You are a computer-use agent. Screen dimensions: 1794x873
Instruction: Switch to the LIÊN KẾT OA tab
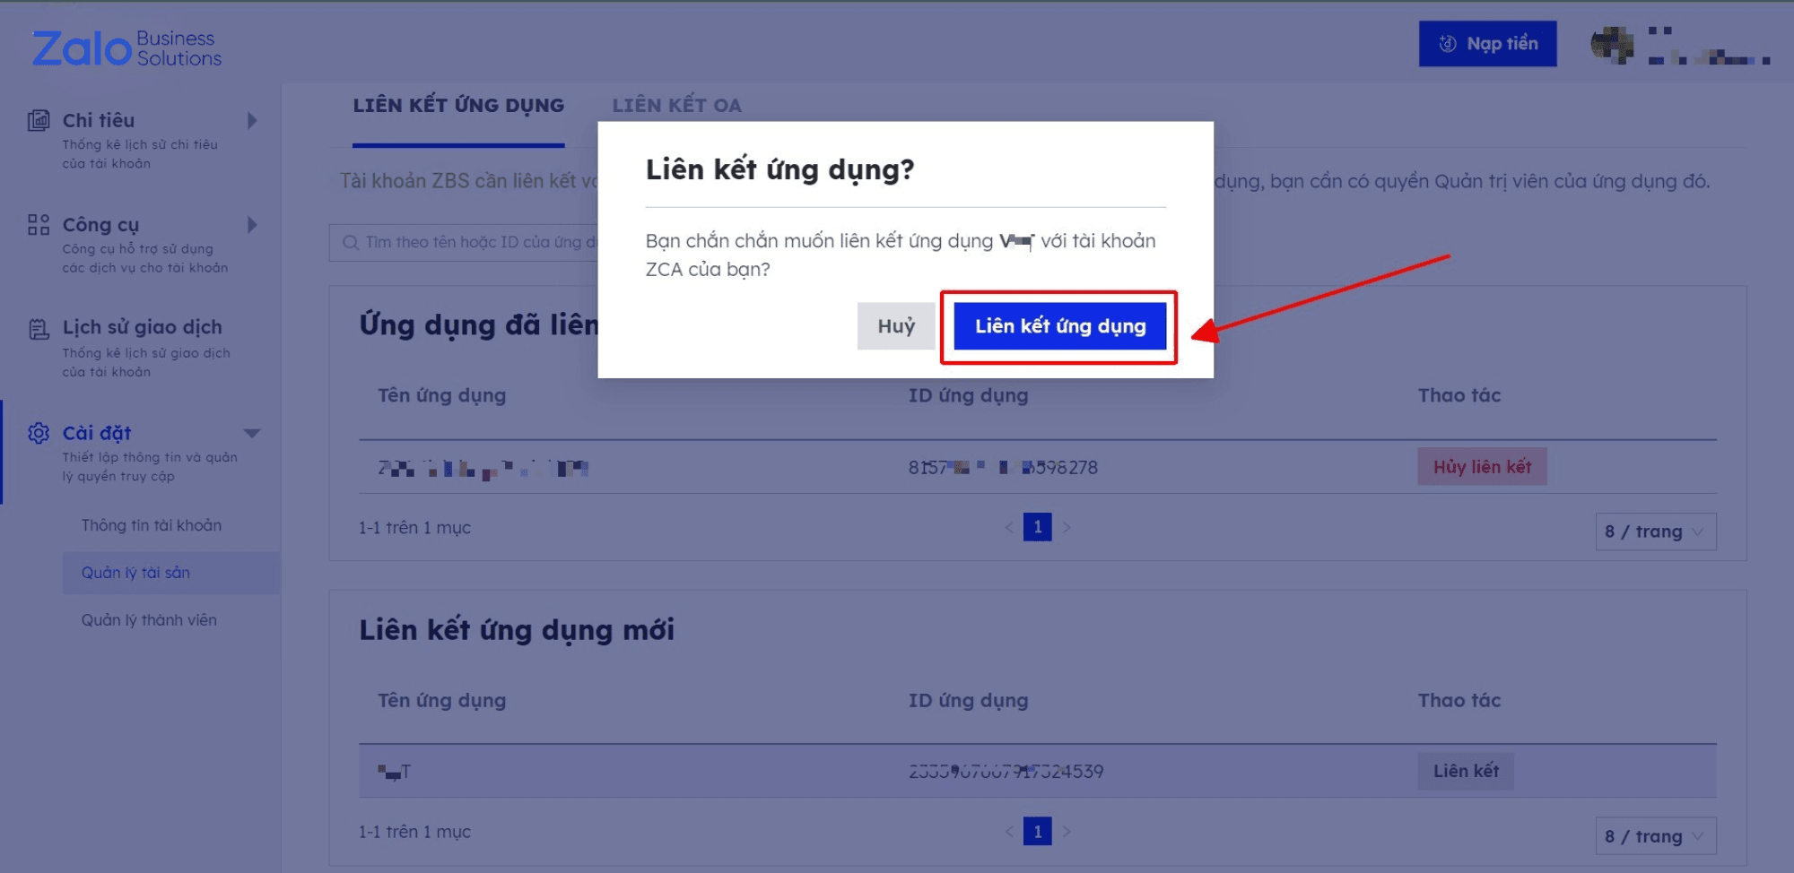coord(676,106)
